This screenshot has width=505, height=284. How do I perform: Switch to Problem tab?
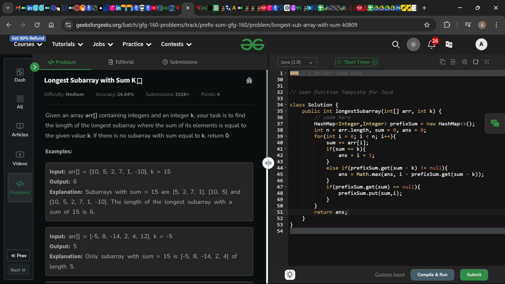coord(62,62)
